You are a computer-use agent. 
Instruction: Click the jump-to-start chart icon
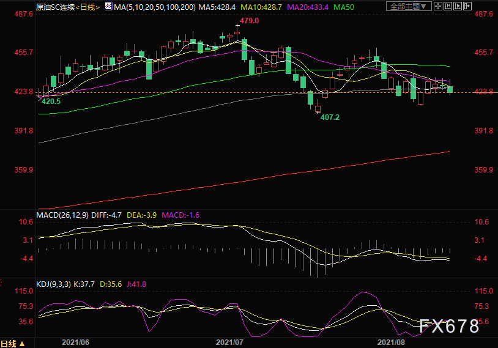(447, 6)
